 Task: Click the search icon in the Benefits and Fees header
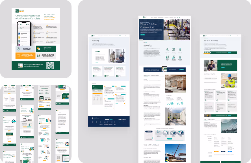pos(237,36)
